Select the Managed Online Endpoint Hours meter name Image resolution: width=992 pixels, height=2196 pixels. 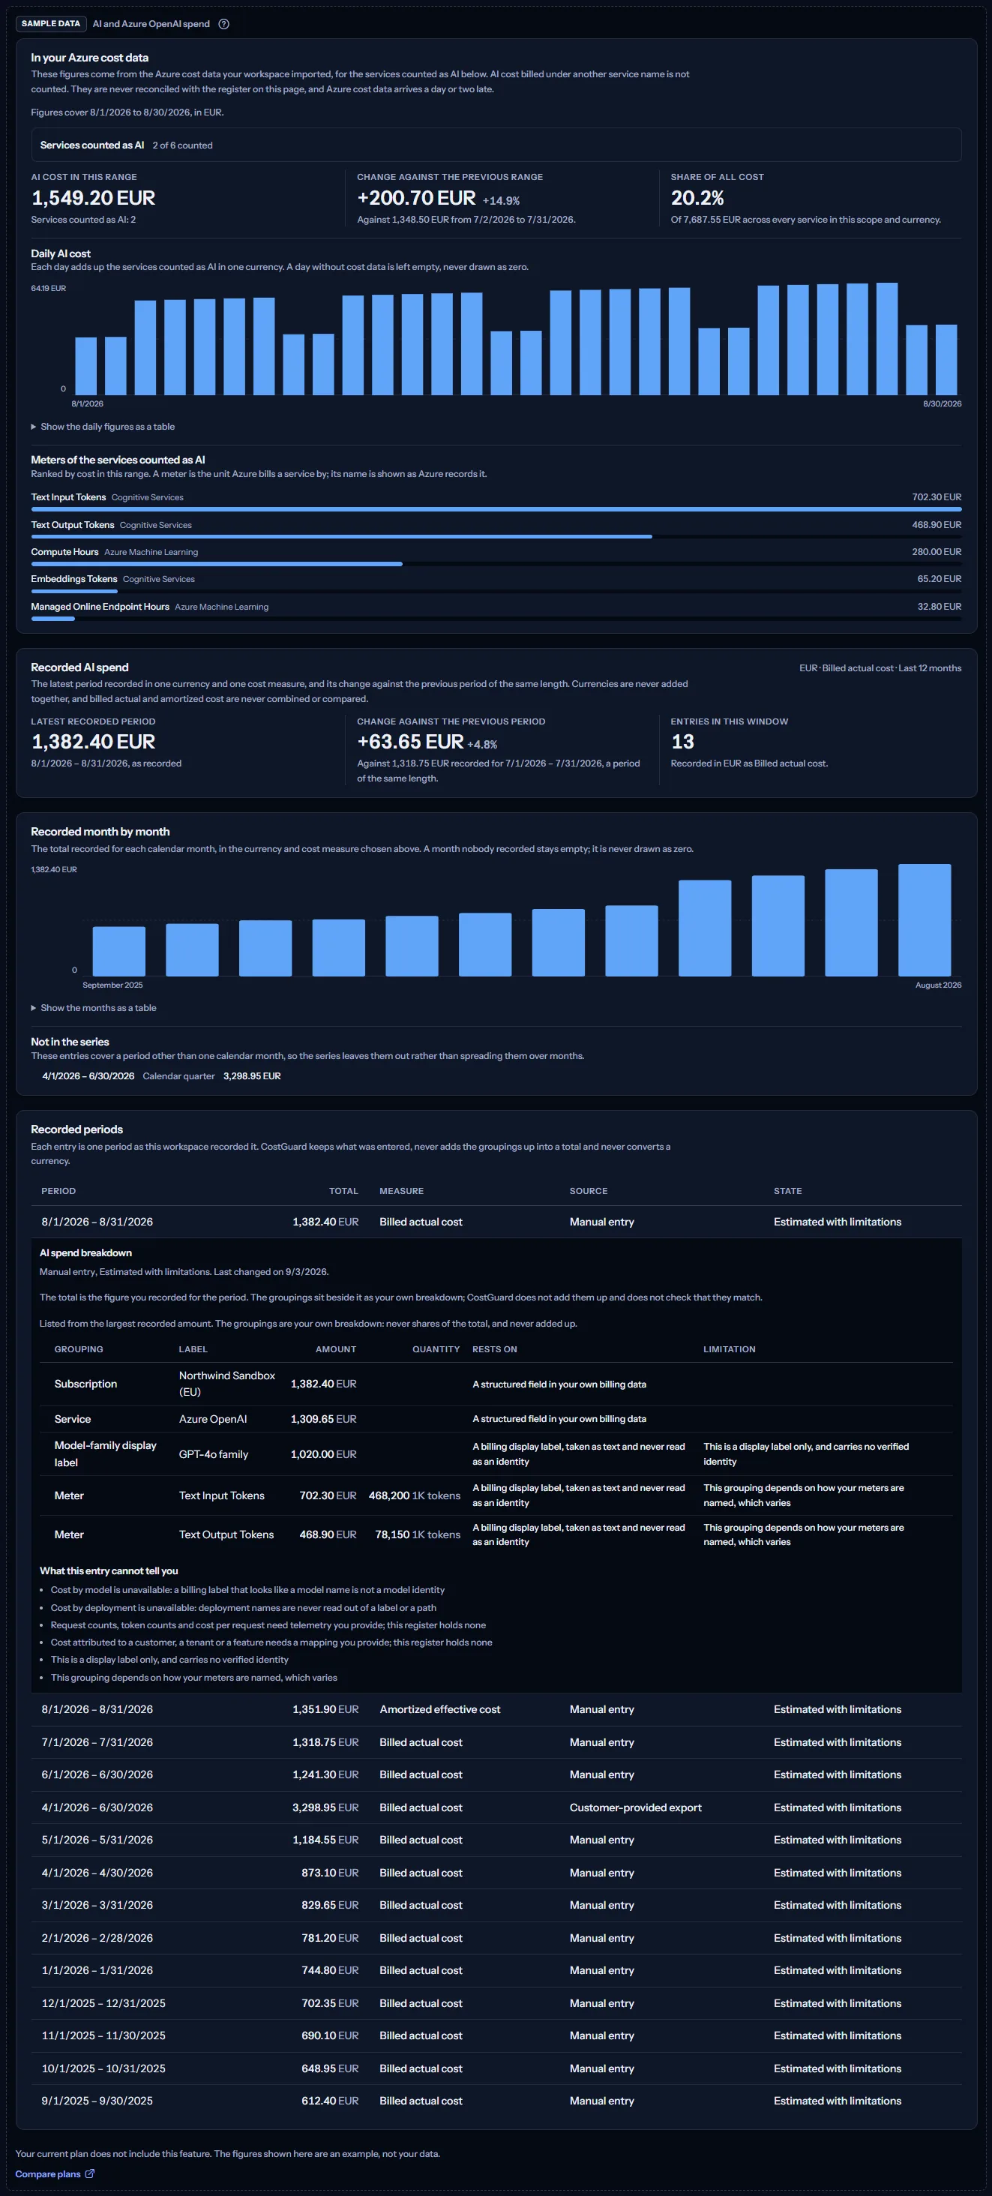[x=100, y=606]
